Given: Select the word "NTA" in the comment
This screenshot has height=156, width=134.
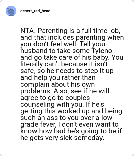Looking at the screenshot, I should click(27, 31).
